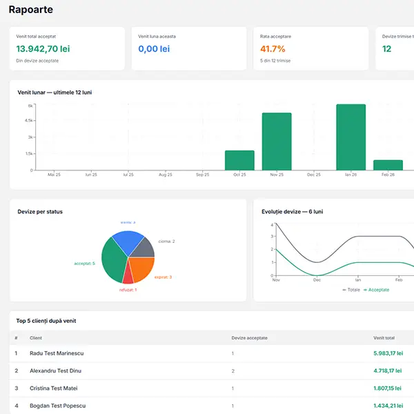
Task: Click the 'Venit lunar — ultimele 12 luni' title
Action: point(55,92)
